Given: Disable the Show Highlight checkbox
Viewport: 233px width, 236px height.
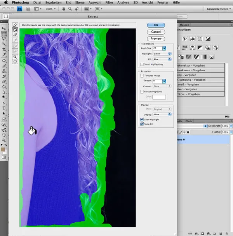Looking at the screenshot, I should [142, 120].
